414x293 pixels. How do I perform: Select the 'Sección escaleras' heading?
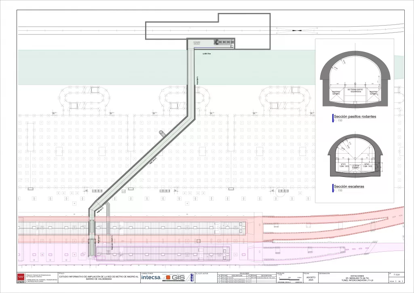point(349,187)
